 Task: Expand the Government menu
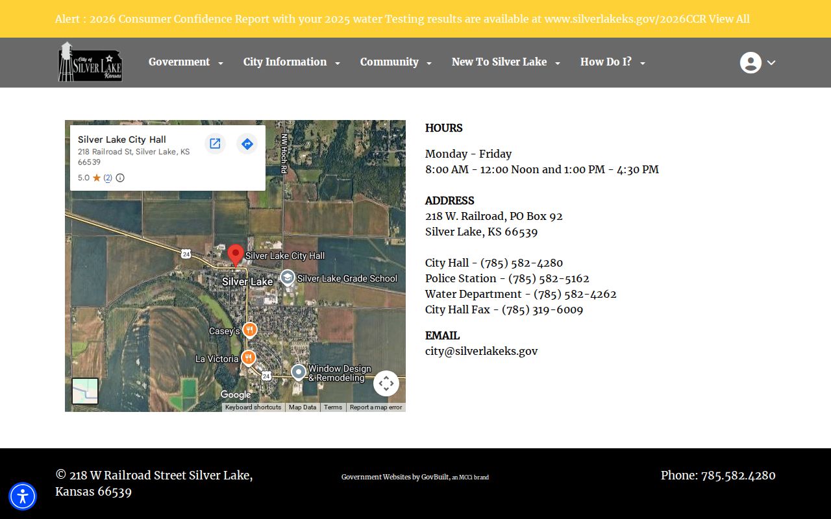[x=186, y=62]
